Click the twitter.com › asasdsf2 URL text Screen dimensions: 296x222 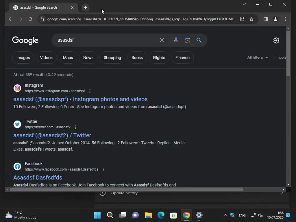point(48,127)
